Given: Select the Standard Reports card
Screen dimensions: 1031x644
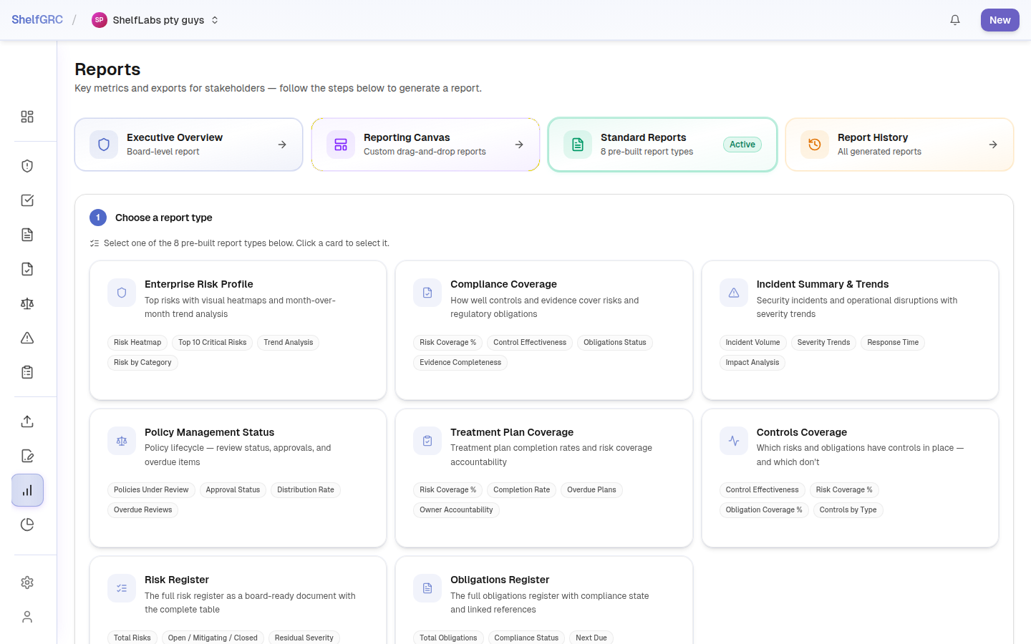Looking at the screenshot, I should 663,145.
